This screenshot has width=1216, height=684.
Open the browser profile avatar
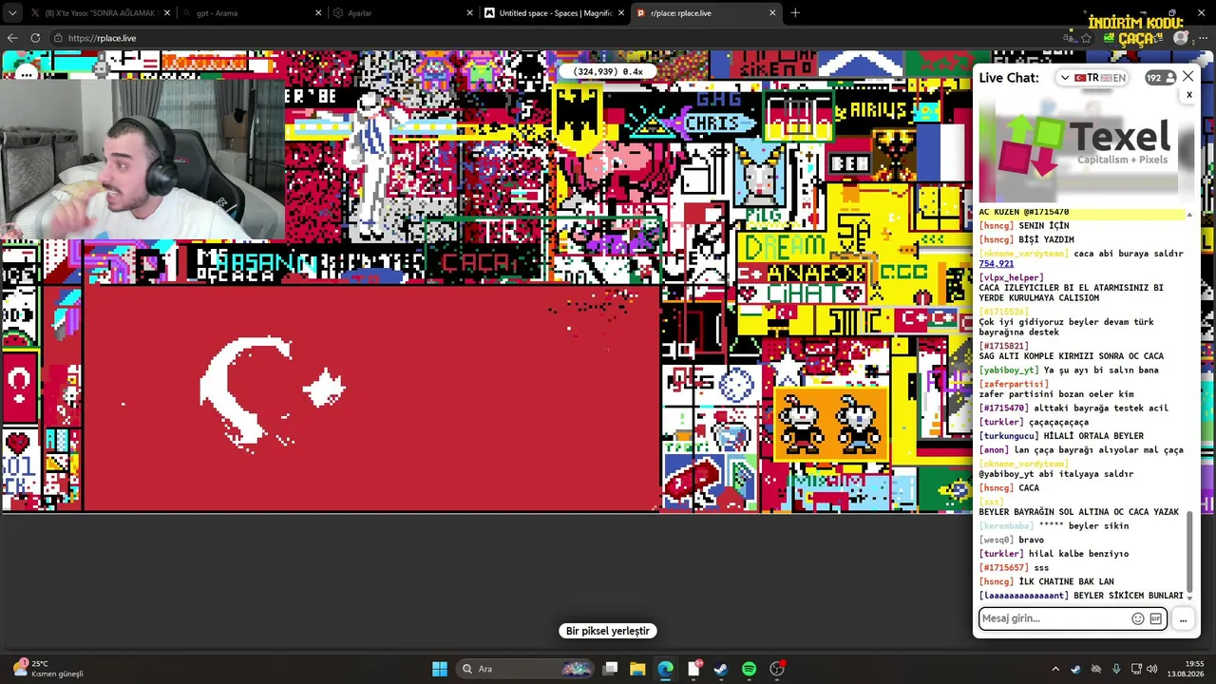point(1181,38)
